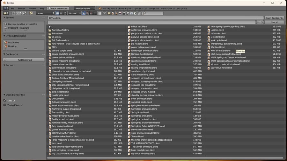This screenshot has height=161, width=287.
Task: Open the display size dropdown showing Normal
Action: click(74, 13)
